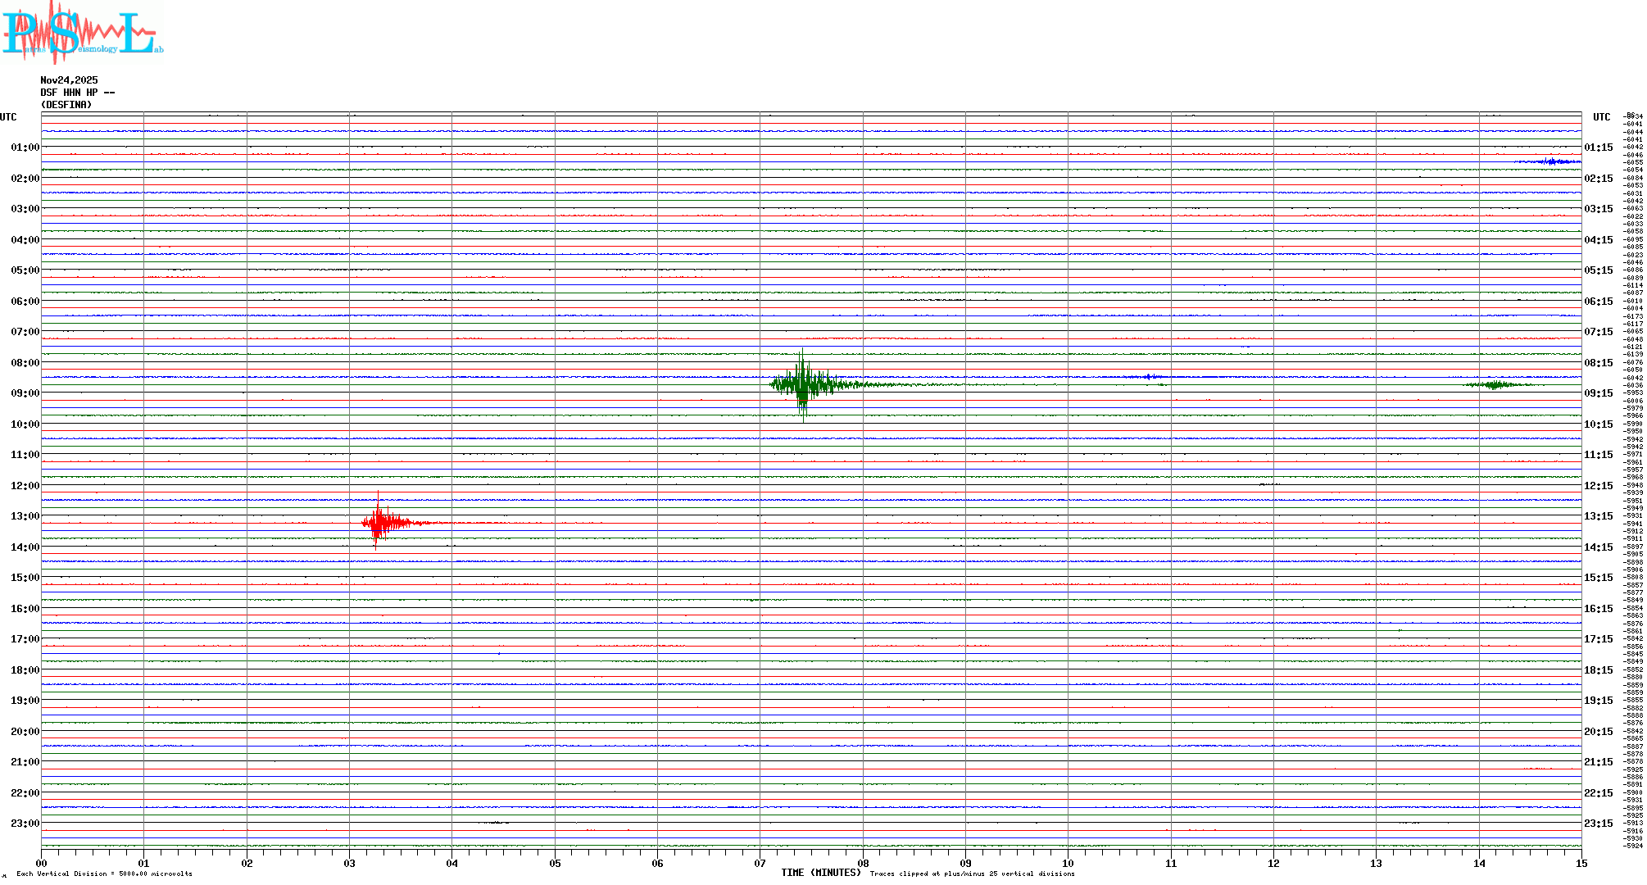
Task: Click the DSF HHN HP station header text
Action: tap(77, 93)
